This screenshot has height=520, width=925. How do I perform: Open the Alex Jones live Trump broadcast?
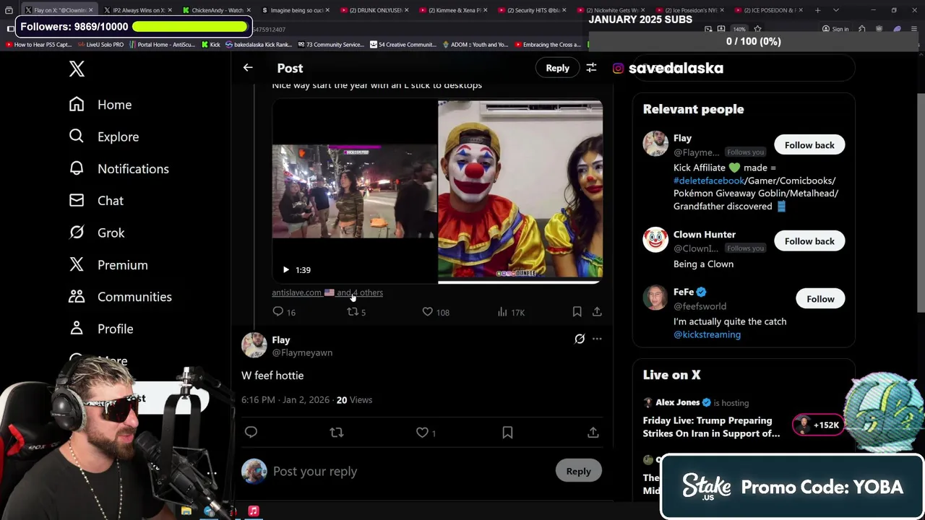tap(711, 427)
